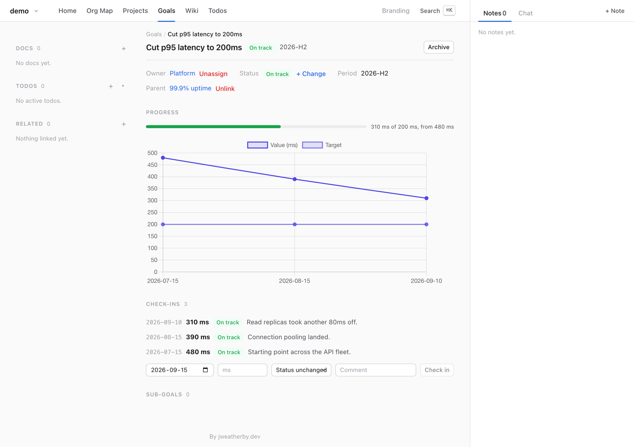Open the calendar picker in the check-in date field
The image size is (635, 447).
(205, 370)
